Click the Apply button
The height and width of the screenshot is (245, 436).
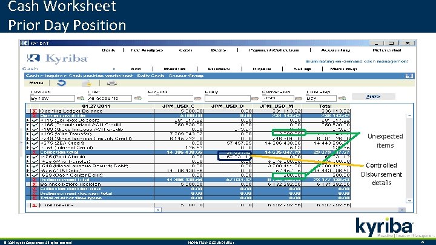(x=373, y=96)
